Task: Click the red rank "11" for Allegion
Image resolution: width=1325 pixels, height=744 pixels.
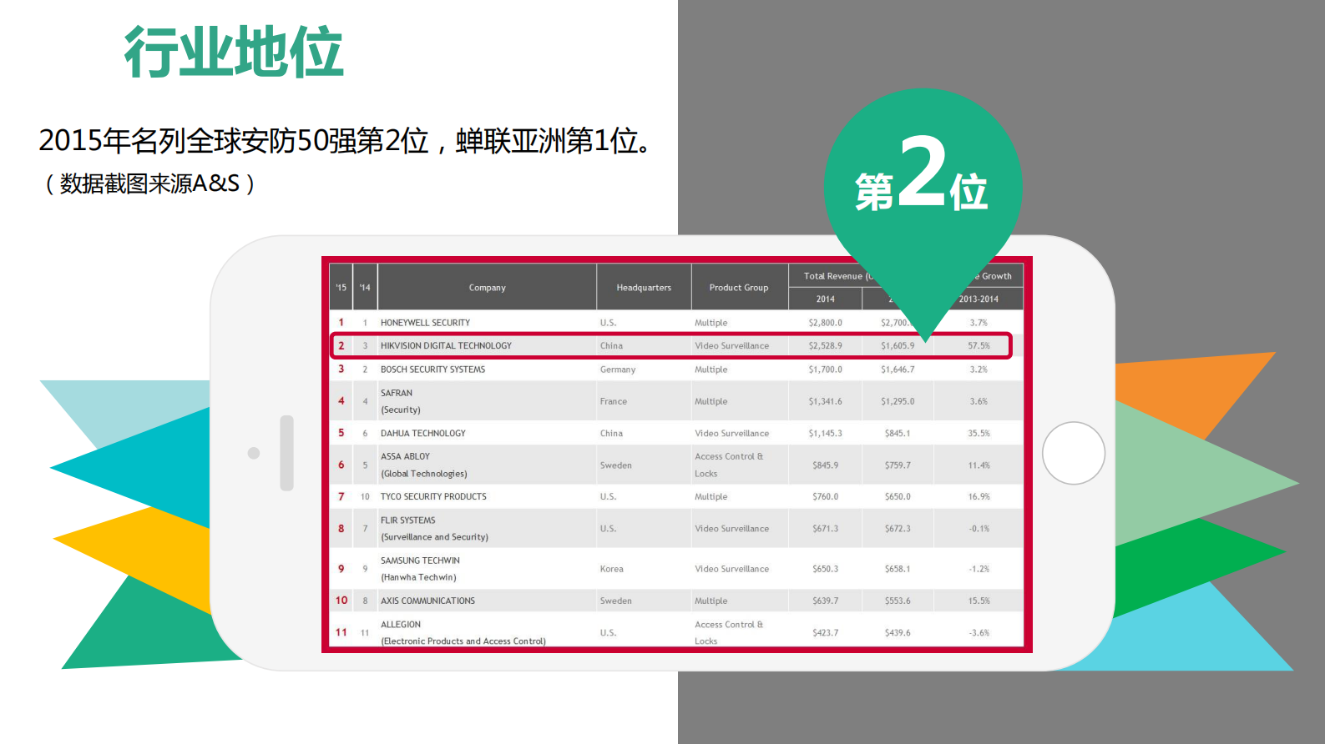Action: [341, 632]
